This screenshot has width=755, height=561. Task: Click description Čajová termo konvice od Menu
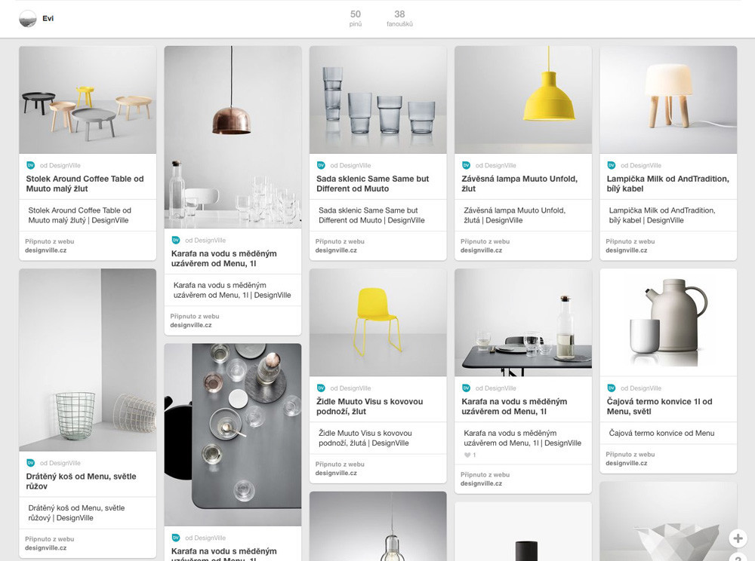point(661,433)
